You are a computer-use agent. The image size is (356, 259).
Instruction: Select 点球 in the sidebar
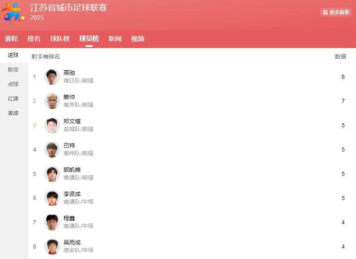(13, 84)
